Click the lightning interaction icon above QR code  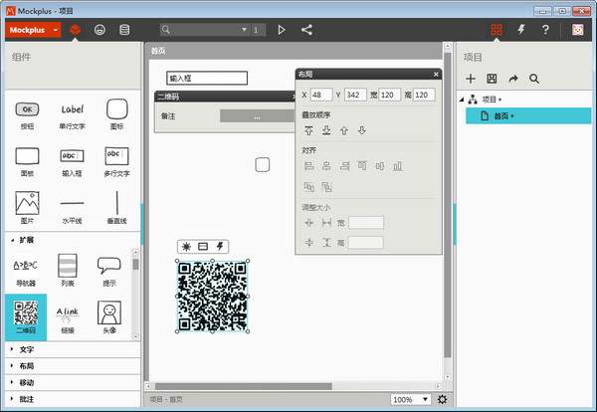pyautogui.click(x=219, y=246)
